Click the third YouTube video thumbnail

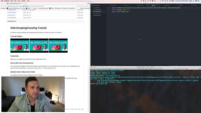(x=58, y=46)
